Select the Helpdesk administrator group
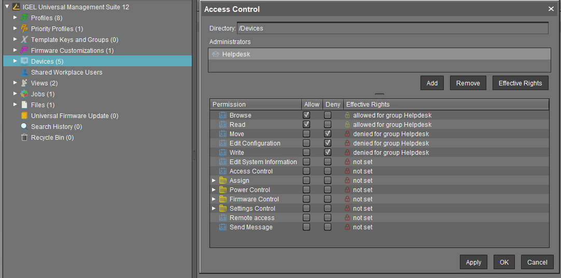Image resolution: width=561 pixels, height=278 pixels. point(236,54)
